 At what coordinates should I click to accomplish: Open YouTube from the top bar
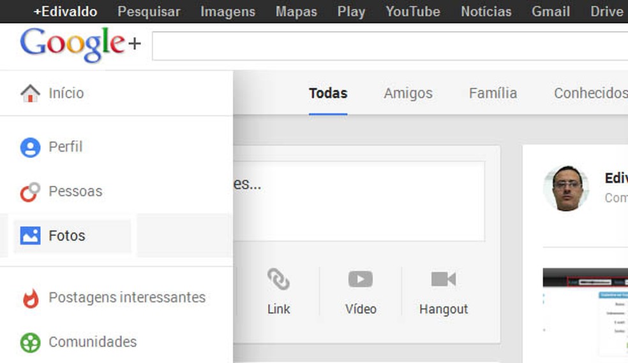tap(413, 11)
